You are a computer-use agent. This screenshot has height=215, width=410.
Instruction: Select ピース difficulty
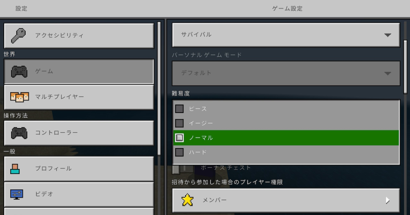click(x=286, y=109)
